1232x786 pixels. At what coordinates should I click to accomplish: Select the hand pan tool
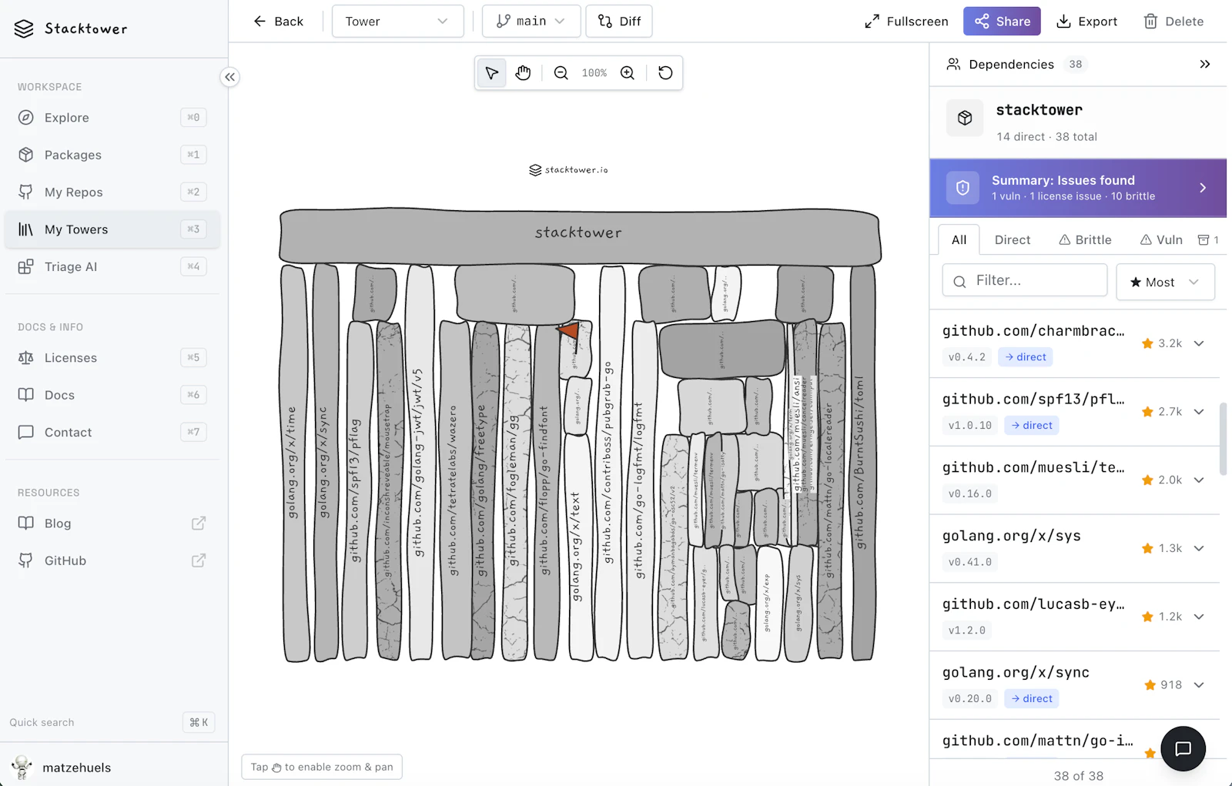pos(524,73)
